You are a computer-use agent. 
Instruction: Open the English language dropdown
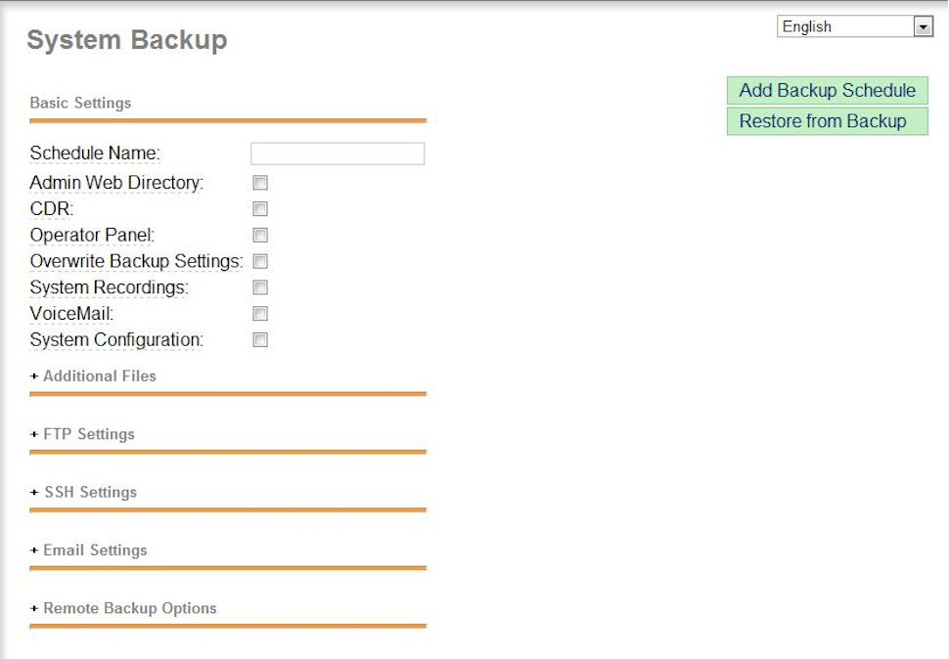tap(854, 26)
